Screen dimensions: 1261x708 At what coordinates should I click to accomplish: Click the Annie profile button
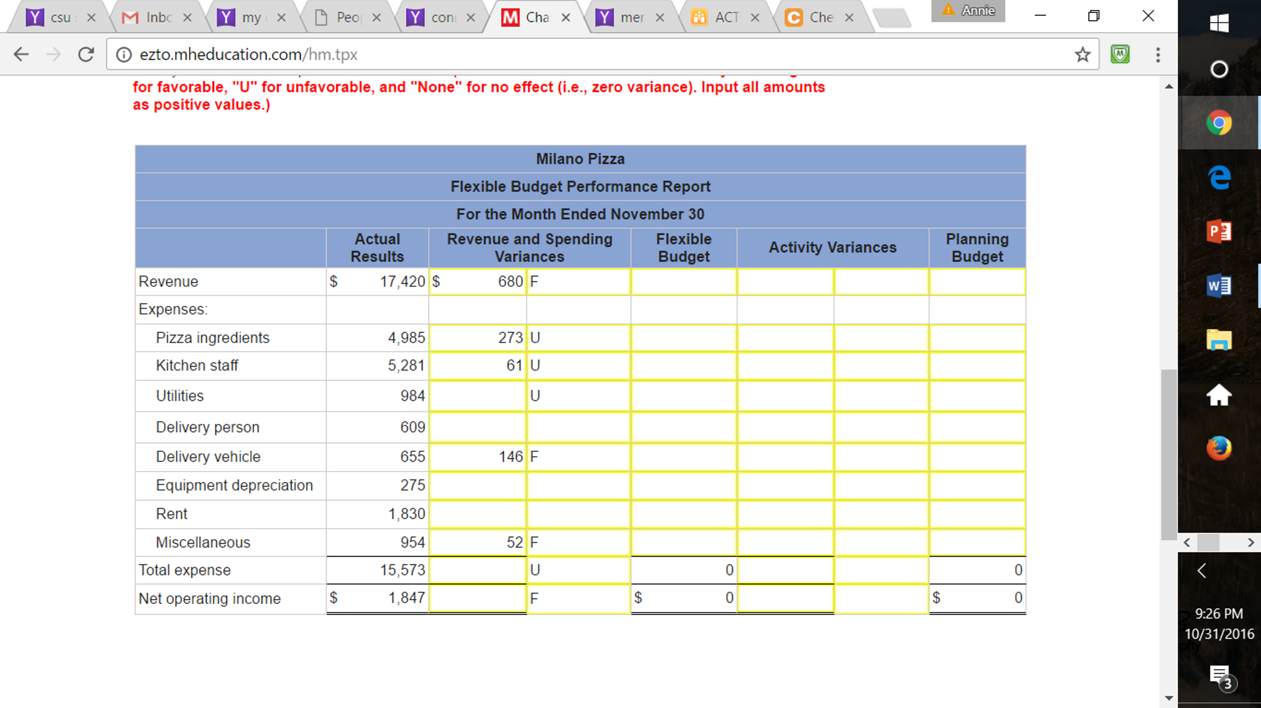968,10
